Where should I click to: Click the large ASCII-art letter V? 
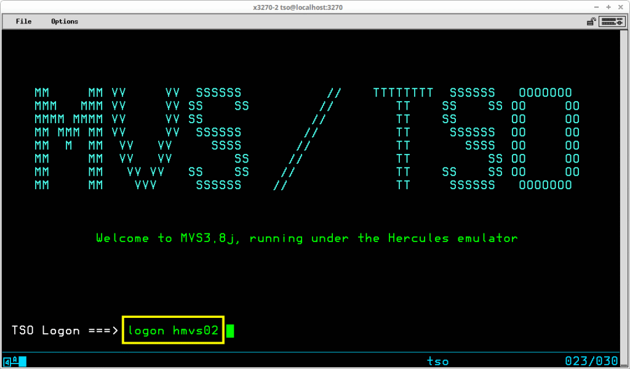coord(145,139)
